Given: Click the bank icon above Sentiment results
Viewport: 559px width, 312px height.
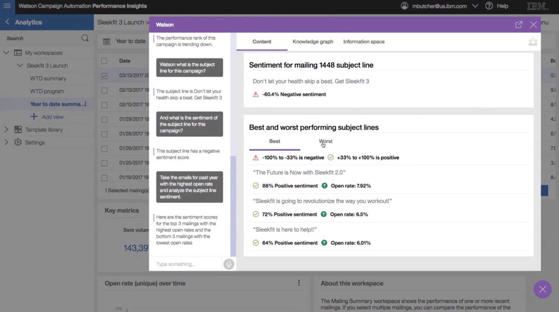Looking at the screenshot, I should pos(533,41).
